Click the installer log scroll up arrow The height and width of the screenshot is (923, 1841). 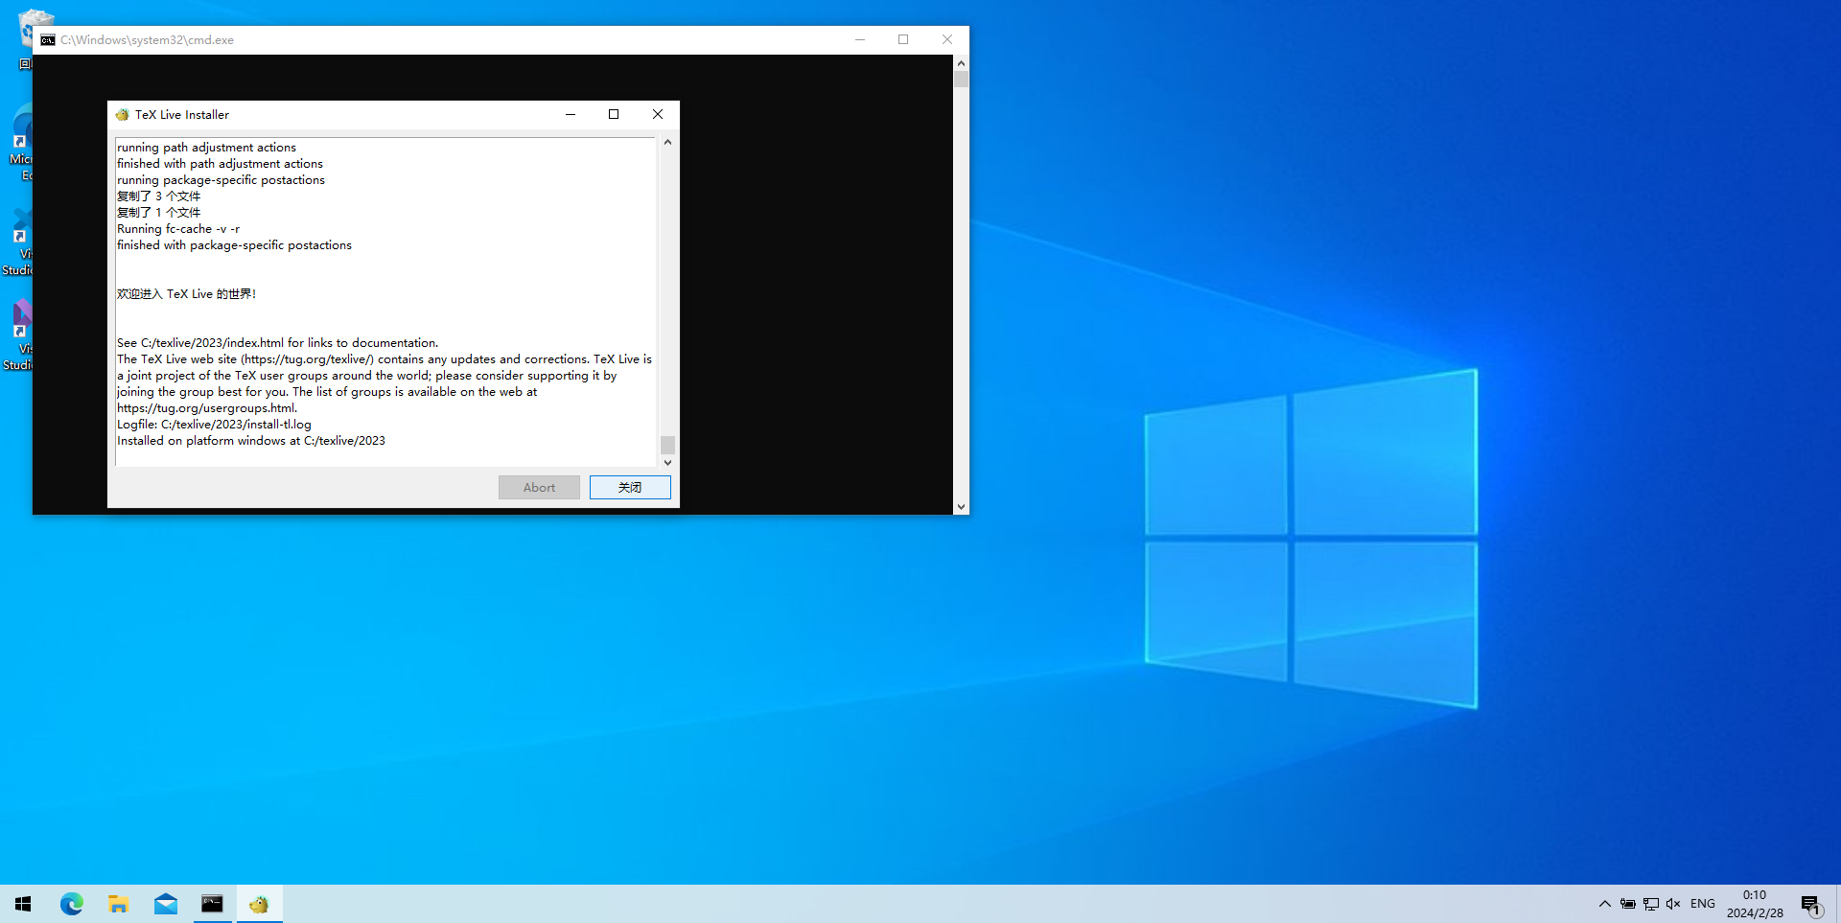[x=667, y=142]
